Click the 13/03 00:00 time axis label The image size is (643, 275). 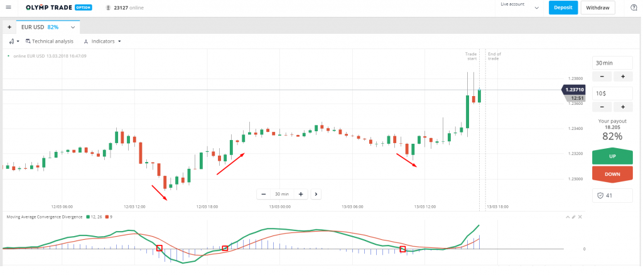pos(281,207)
